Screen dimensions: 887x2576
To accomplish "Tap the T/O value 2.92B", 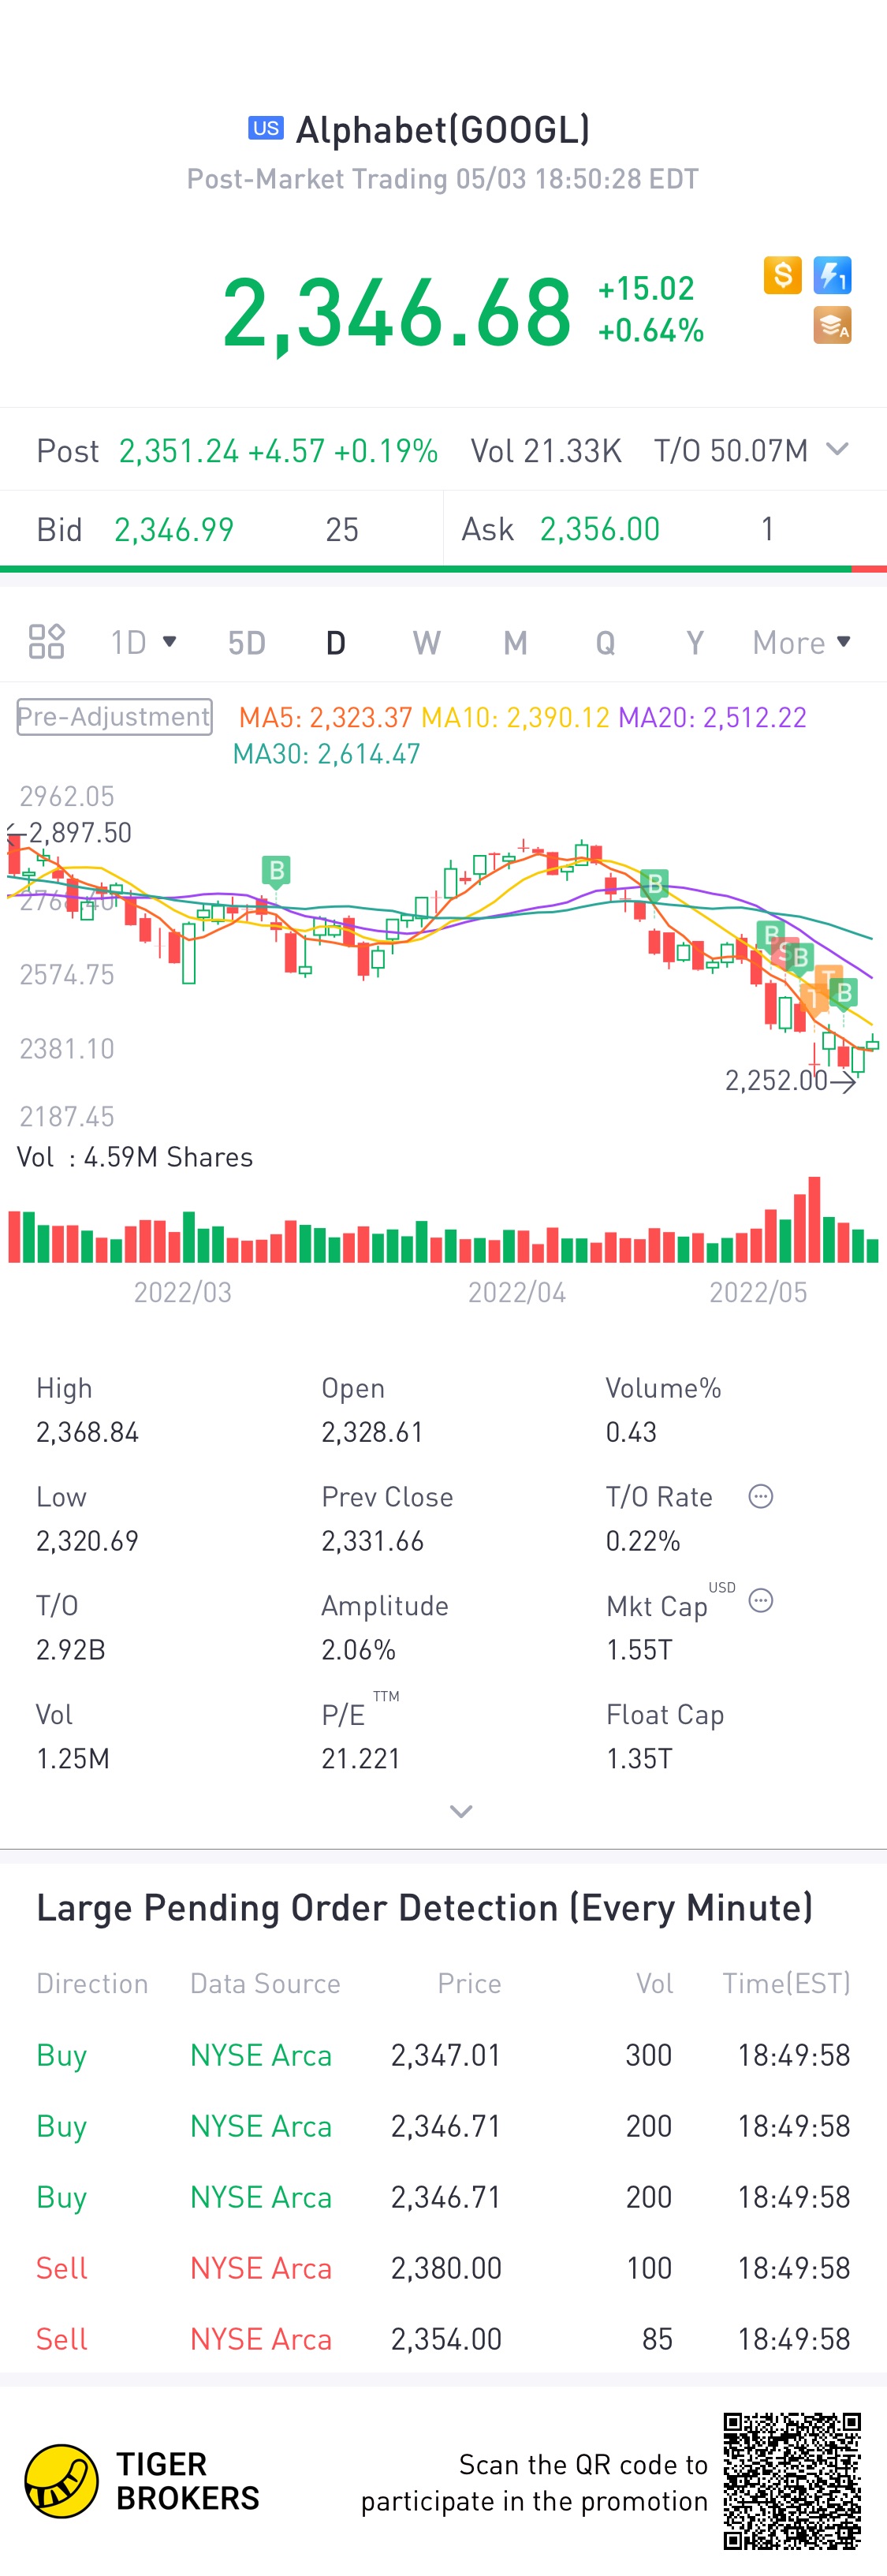I will pyautogui.click(x=71, y=1649).
